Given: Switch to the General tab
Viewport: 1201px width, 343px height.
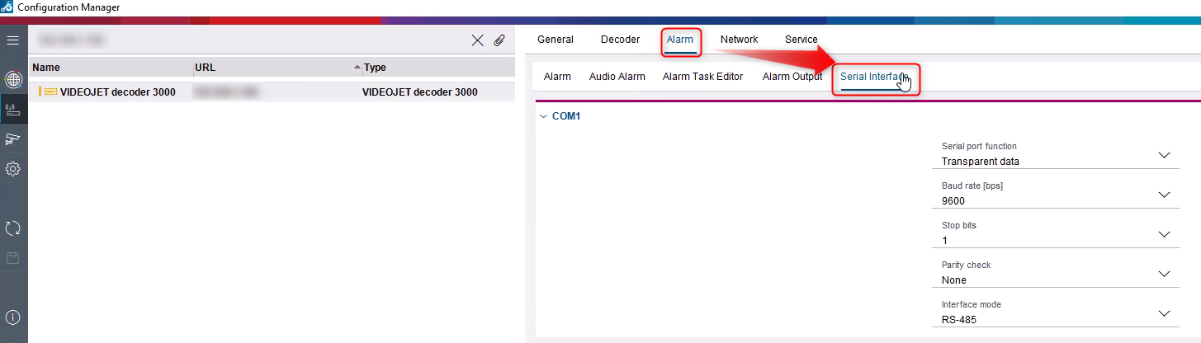Looking at the screenshot, I should 556,40.
